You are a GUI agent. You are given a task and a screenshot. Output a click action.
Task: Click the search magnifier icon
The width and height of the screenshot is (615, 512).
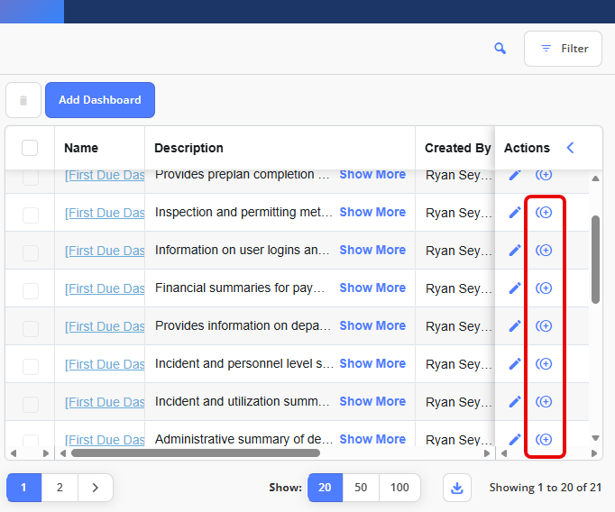[500, 49]
